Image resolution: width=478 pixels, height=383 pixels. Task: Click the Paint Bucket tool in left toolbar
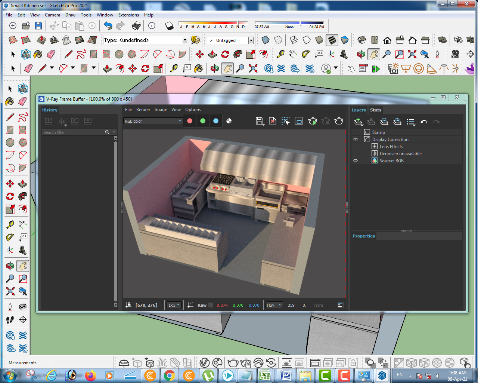(x=10, y=101)
